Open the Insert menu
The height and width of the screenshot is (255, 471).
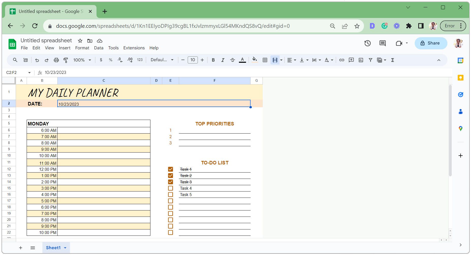[x=64, y=48]
